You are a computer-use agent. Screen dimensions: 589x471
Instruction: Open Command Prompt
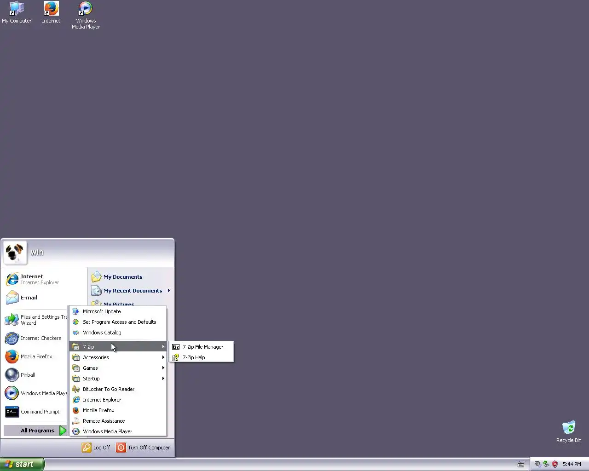(x=35, y=412)
